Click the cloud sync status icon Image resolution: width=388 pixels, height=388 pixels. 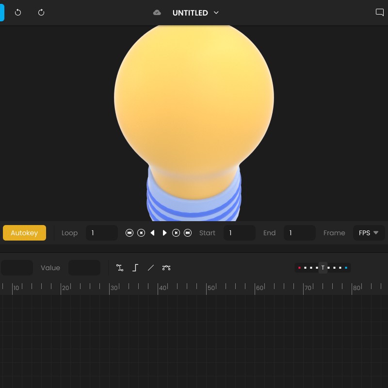(x=157, y=13)
